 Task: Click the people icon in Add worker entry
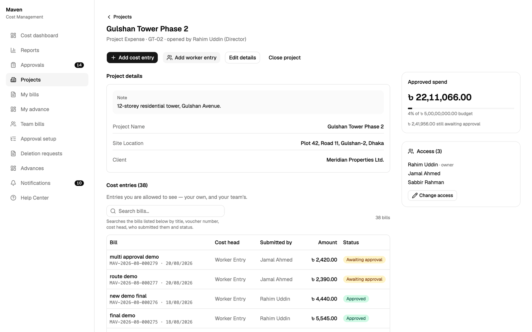coord(170,57)
